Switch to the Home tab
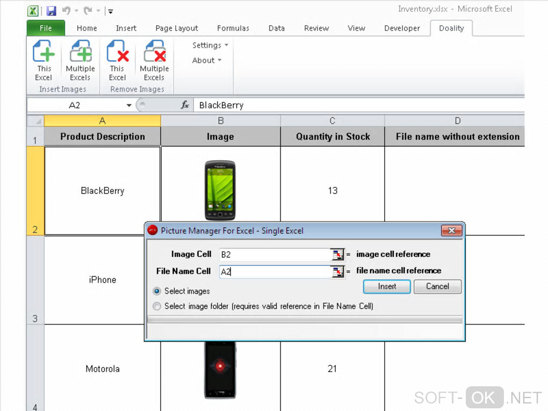 tap(86, 28)
